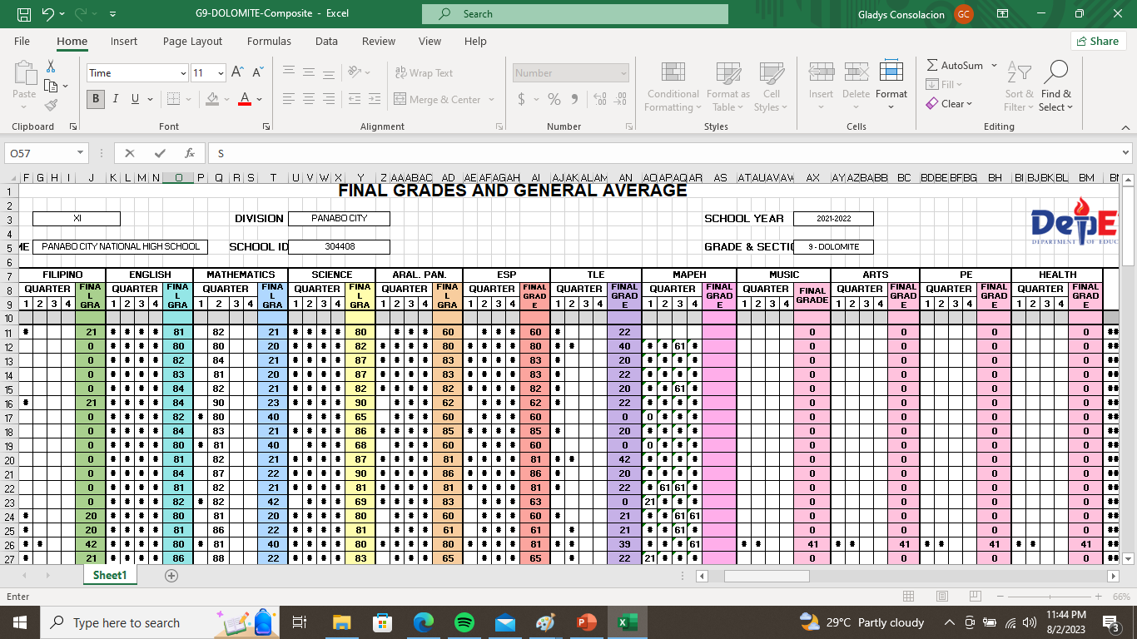Screen dimensions: 1137x639
Task: Open PowerPoint from the taskbar
Action: click(587, 622)
